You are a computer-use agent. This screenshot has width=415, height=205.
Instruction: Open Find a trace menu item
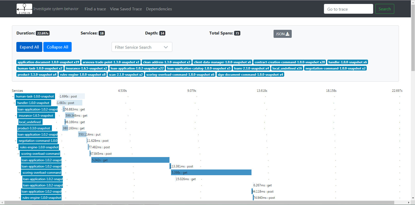[95, 9]
